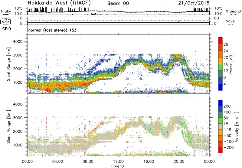This screenshot has height=168, width=242.
Task: Click the "Freq. [MHz]" label
Action: pyautogui.click(x=5, y=21)
